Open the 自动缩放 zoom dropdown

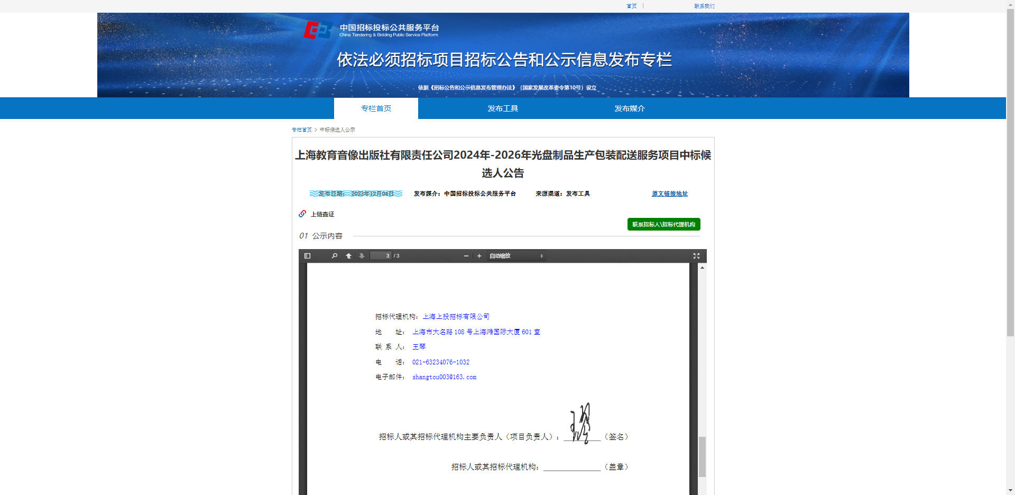[x=516, y=256]
